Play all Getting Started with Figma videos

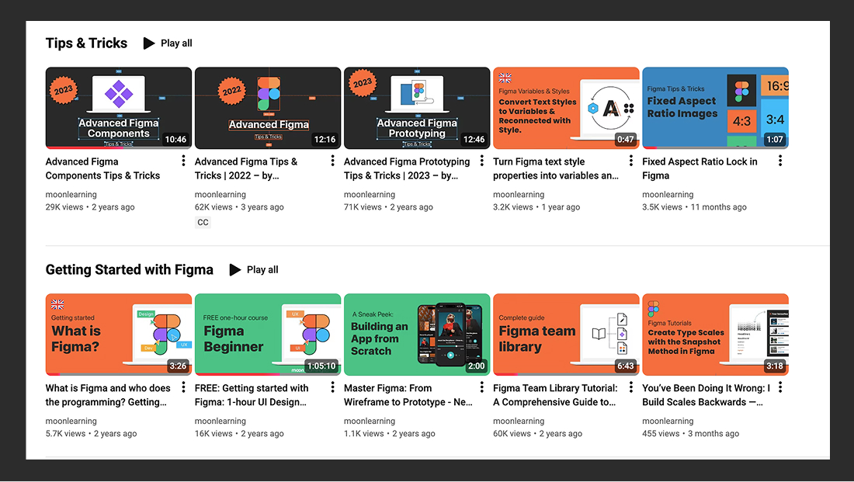[x=254, y=270]
